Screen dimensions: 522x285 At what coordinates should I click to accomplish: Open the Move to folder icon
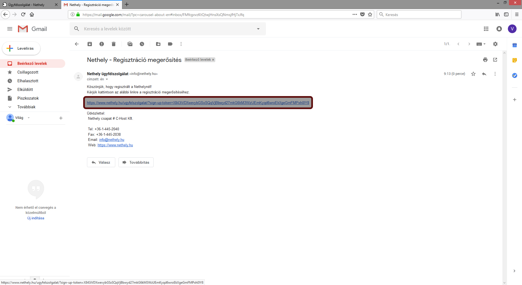(x=158, y=44)
